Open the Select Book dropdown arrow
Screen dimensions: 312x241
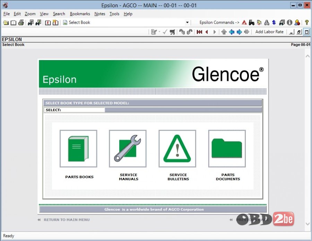tap(187, 23)
